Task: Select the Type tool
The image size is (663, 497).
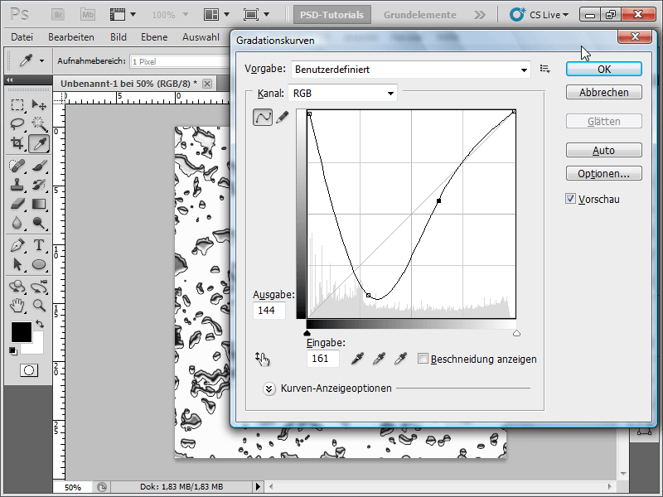Action: pyautogui.click(x=39, y=245)
